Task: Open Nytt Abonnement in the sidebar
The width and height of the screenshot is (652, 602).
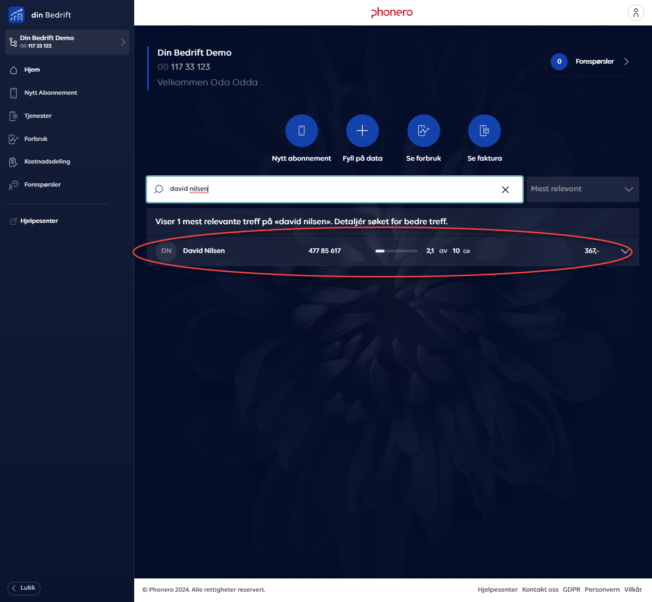Action: click(x=50, y=93)
